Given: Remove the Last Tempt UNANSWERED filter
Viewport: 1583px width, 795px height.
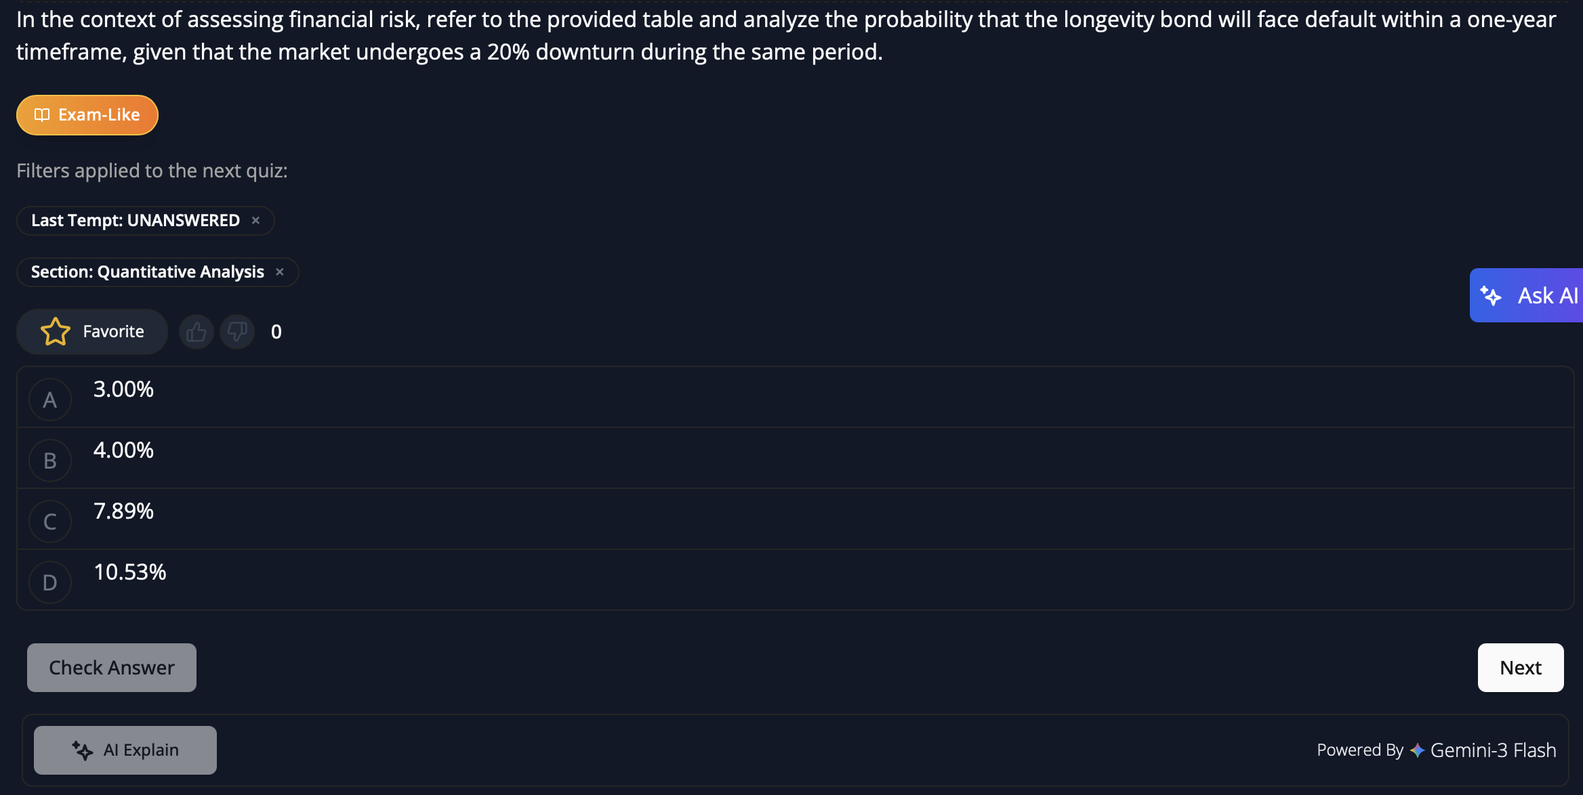Looking at the screenshot, I should coord(255,221).
